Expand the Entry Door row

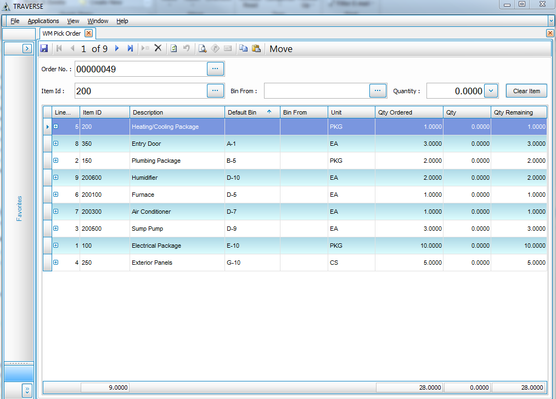[x=55, y=144]
